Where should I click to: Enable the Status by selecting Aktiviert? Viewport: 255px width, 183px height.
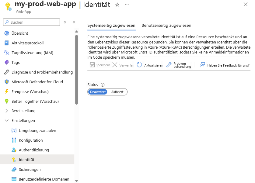tap(117, 92)
